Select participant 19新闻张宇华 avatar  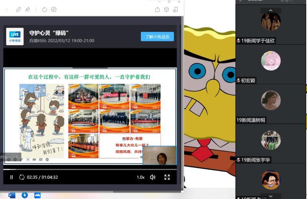click(x=271, y=140)
